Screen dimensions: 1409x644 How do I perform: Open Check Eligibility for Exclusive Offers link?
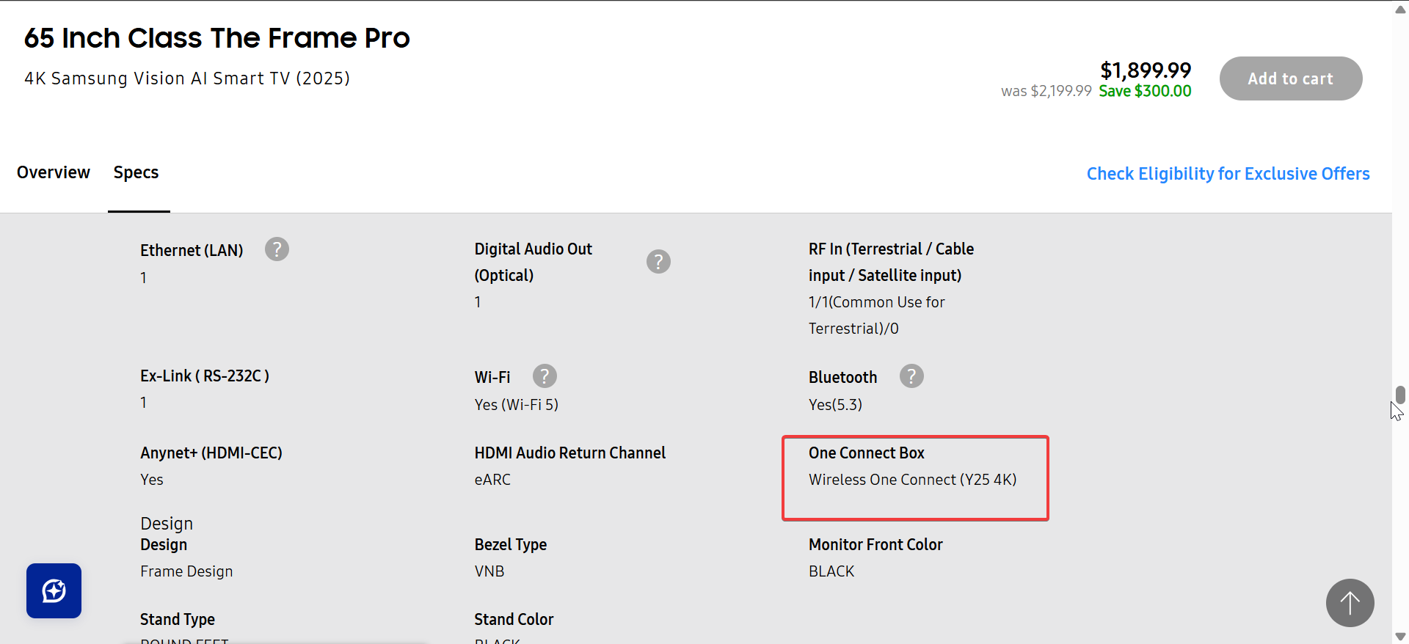coord(1228,174)
